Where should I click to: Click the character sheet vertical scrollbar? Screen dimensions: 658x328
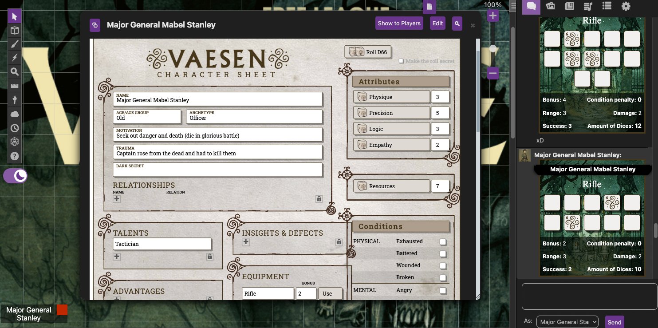tap(478, 91)
